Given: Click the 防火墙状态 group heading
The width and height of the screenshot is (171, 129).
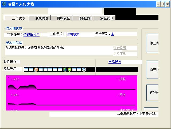Looking at the screenshot, I should (14, 28).
